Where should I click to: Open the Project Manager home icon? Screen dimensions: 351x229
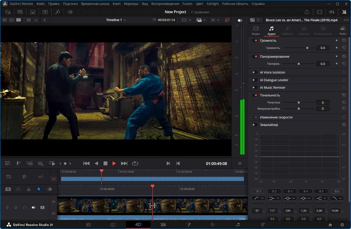click(330, 225)
